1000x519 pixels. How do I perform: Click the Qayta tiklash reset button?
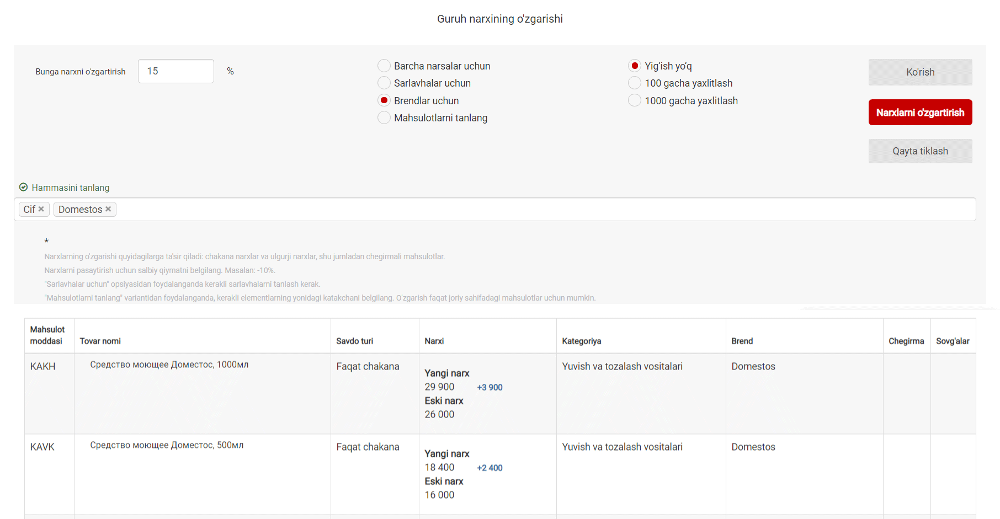point(920,151)
